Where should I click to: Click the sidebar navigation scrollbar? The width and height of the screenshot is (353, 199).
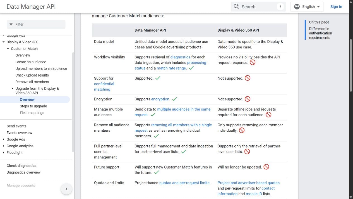(x=73, y=102)
